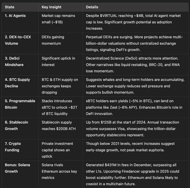The width and height of the screenshot is (190, 188).
Task: Click 'Perpetual DEXs are surging' details text
Action: pos(134,43)
